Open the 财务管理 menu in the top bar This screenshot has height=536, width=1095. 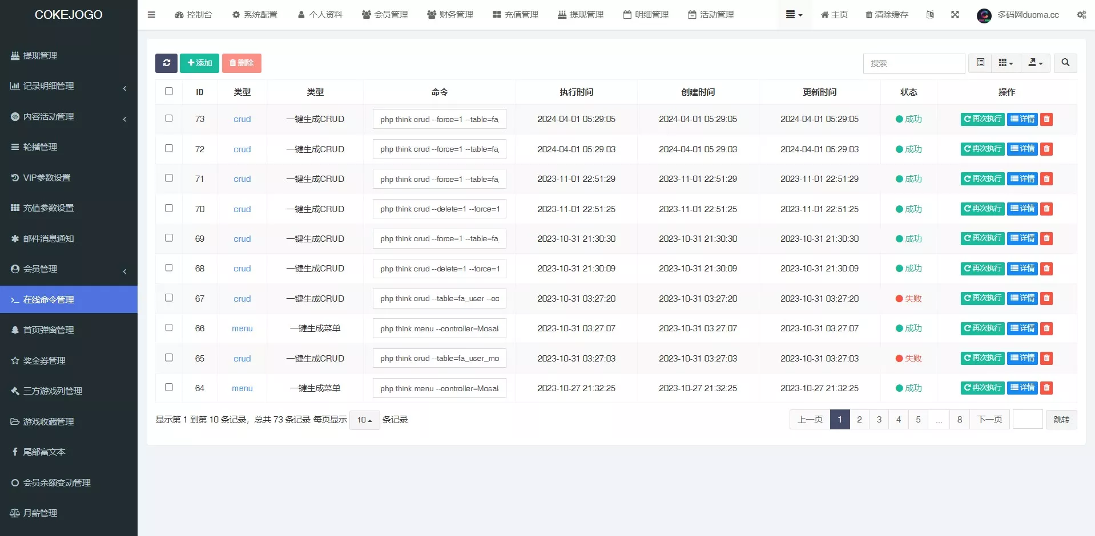(450, 15)
